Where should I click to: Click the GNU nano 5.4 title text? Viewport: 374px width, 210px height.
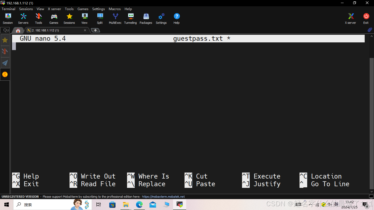coord(43,39)
